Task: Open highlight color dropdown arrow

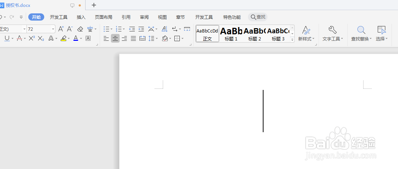Action: (69, 39)
